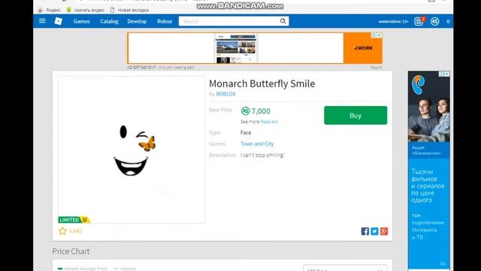The image size is (481, 271).
Task: See more Resellers link
Action: click(x=269, y=122)
